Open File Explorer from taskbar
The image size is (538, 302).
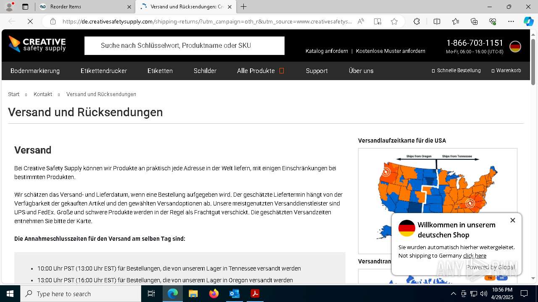193,294
